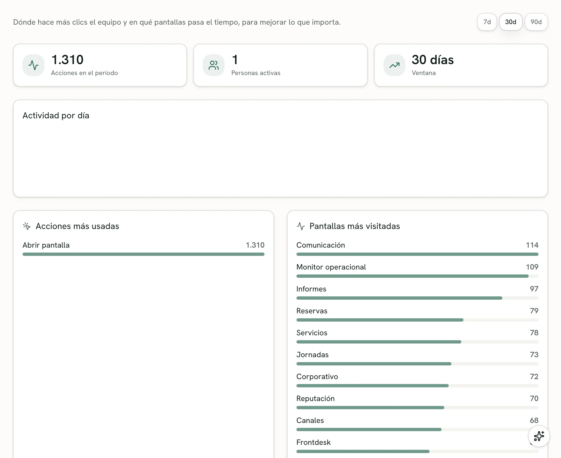Click the Acciones en el período label

pos(84,73)
